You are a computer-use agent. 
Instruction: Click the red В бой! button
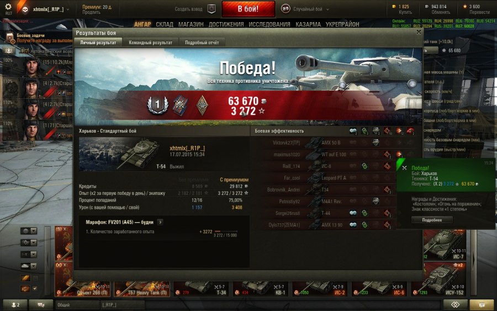coord(248,8)
